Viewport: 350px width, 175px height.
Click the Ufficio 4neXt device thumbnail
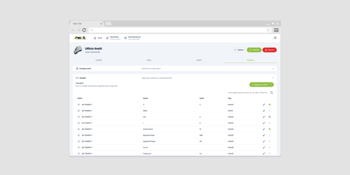click(x=78, y=50)
